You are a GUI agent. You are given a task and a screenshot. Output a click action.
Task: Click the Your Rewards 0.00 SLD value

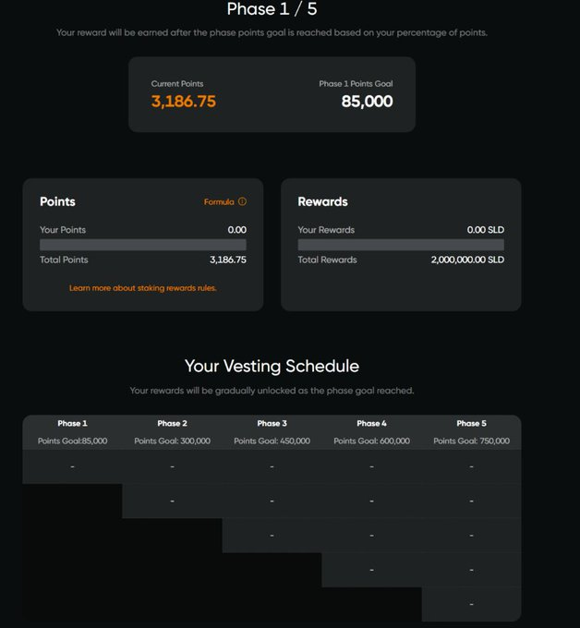point(486,230)
